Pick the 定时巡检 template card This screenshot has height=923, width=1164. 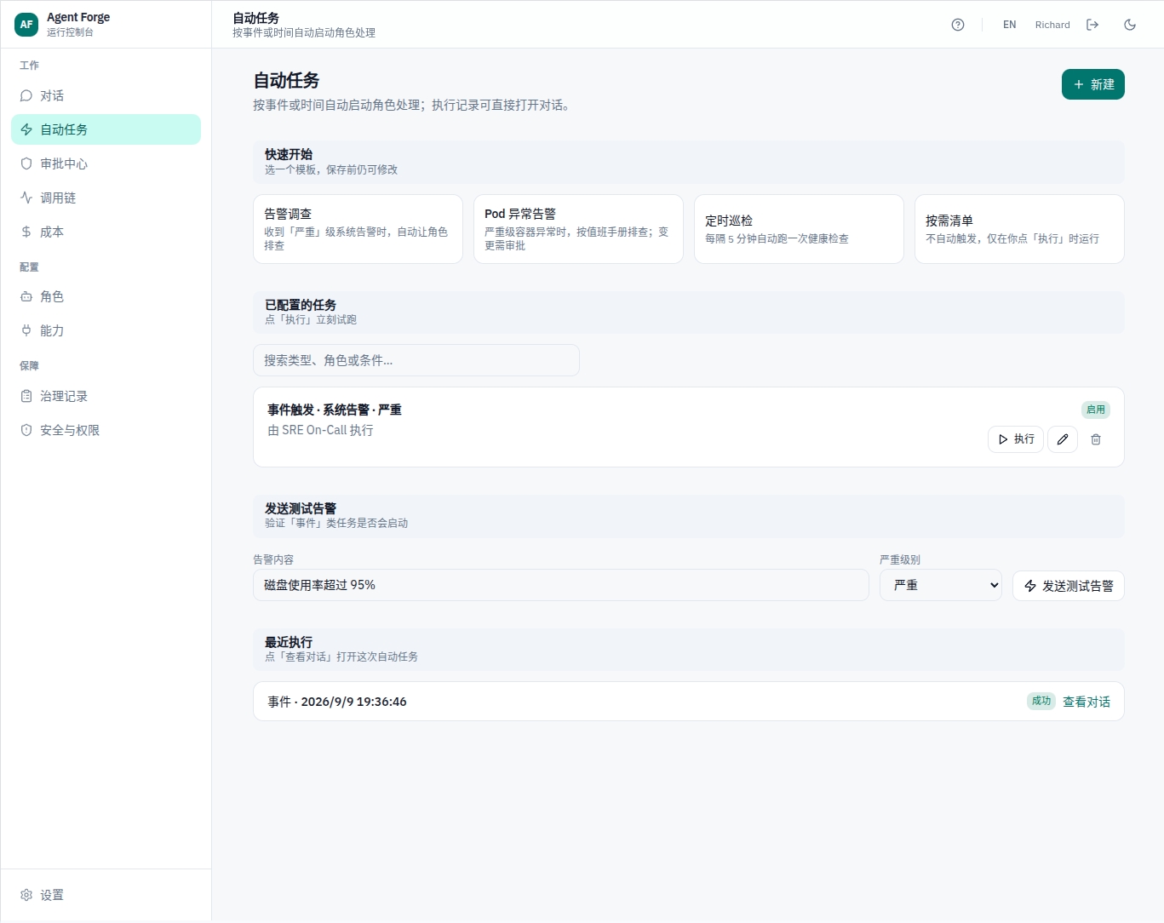pyautogui.click(x=799, y=229)
